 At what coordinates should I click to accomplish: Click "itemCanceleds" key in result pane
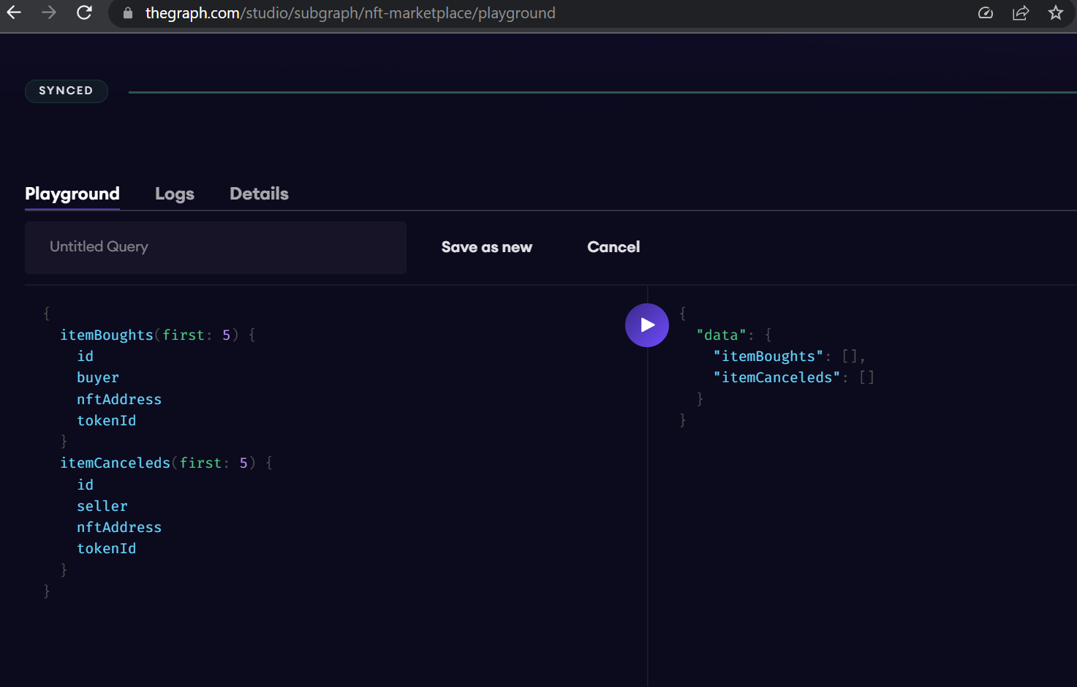coord(776,377)
